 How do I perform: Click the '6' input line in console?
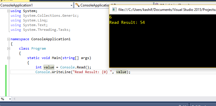(x=111, y=17)
